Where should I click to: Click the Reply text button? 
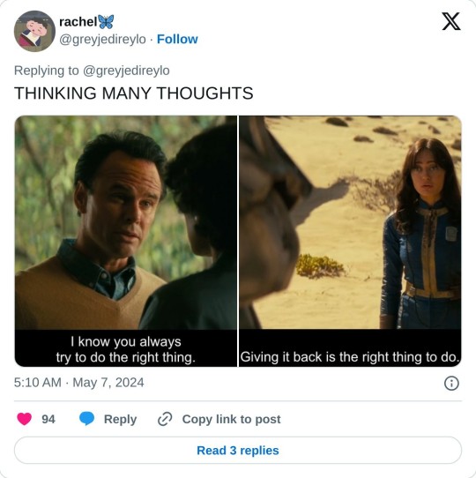[120, 419]
